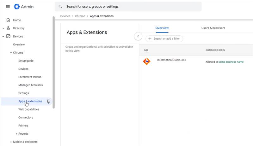253x146 pixels.
Task: Expand the Directory section arrow
Action: [x=3, y=28]
